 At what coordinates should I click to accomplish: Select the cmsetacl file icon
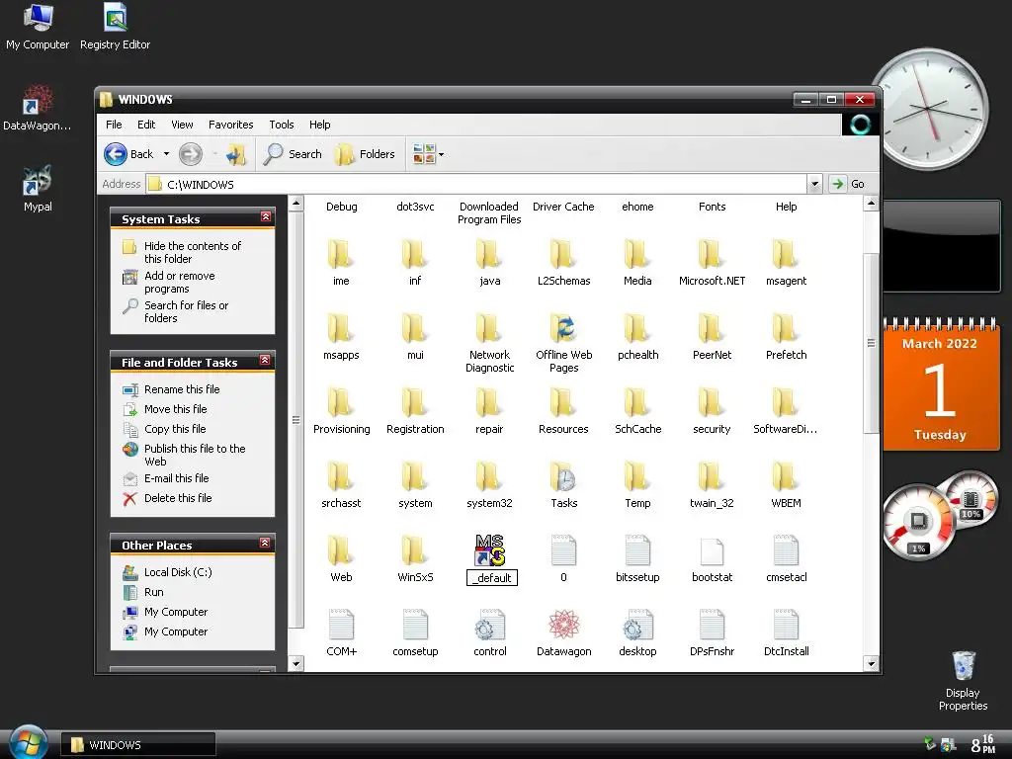coord(786,551)
